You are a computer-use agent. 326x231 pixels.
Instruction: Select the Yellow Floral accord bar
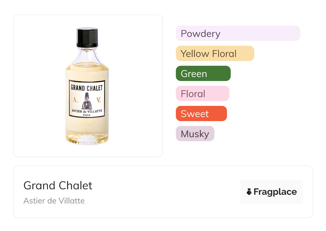pos(215,53)
